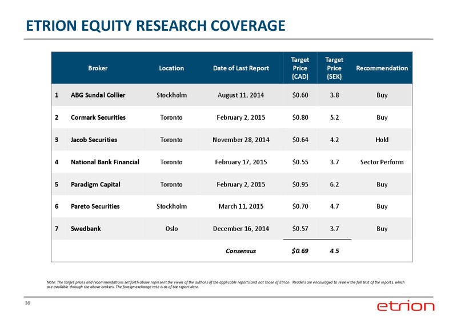Click the consensus CAD value '$0.69'
Viewport: 457px width, 316px height.
[x=300, y=251]
